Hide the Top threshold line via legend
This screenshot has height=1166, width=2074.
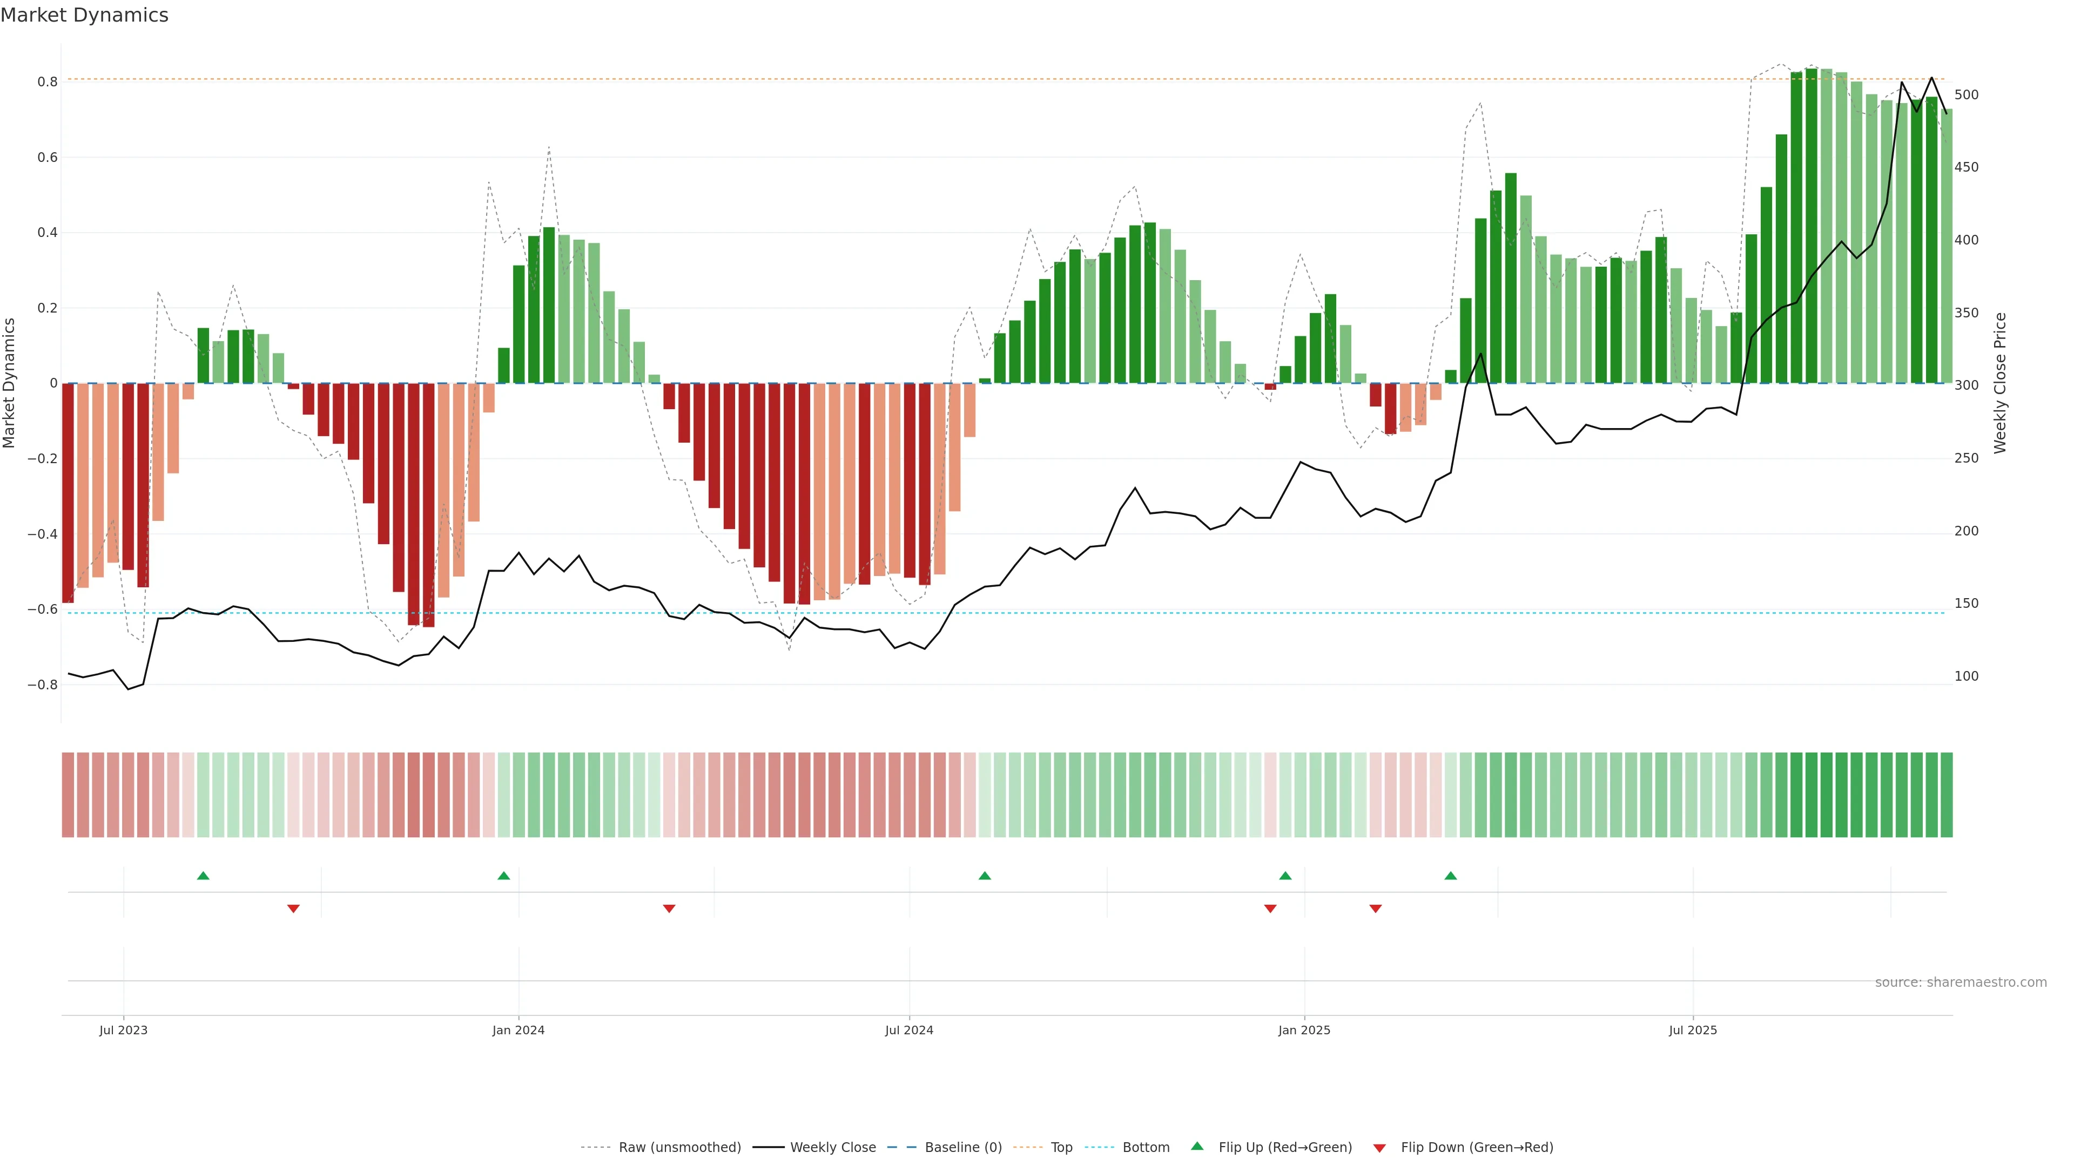pos(1061,1148)
